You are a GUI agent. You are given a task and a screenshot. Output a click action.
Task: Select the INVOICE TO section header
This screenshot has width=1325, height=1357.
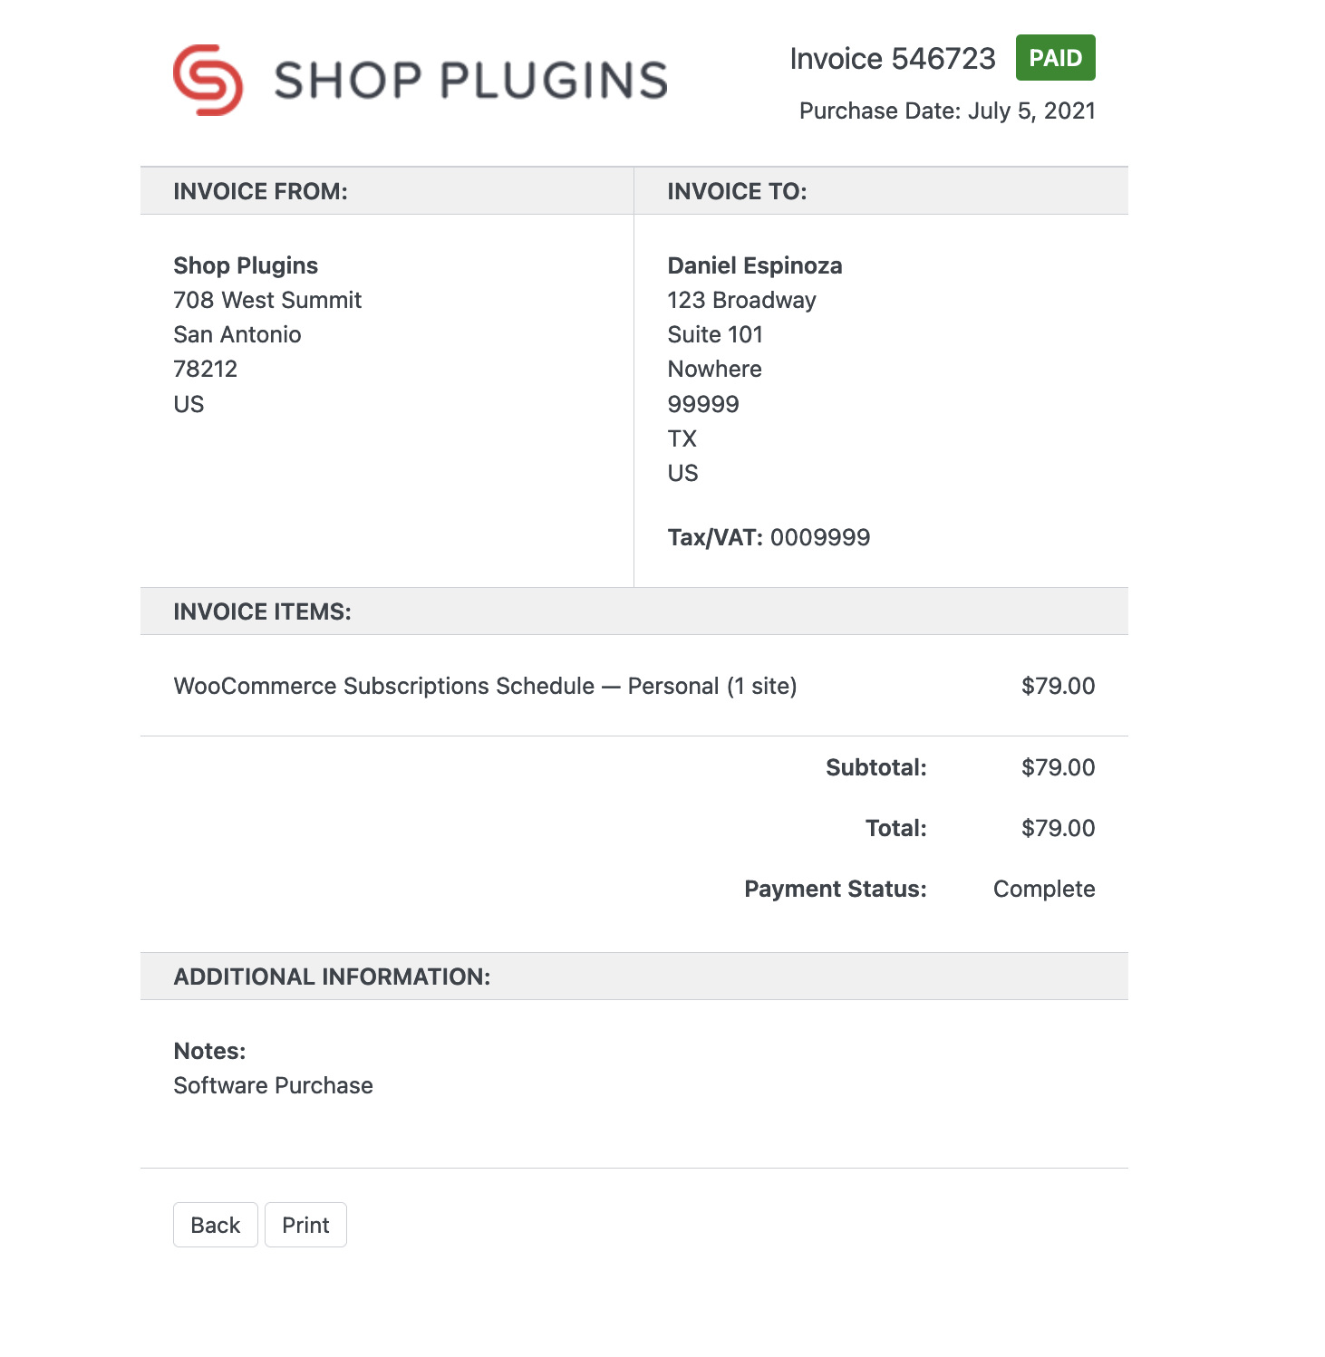click(x=735, y=191)
